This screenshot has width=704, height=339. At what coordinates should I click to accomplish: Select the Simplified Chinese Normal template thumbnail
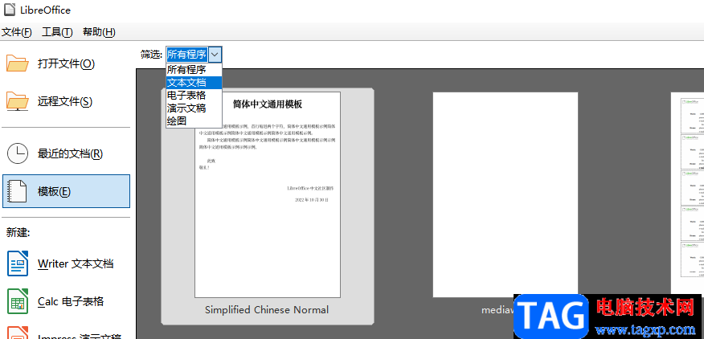(267, 194)
